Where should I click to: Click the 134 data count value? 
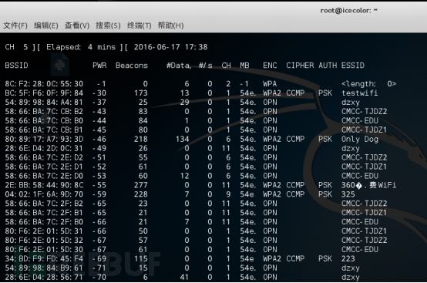tap(182, 139)
